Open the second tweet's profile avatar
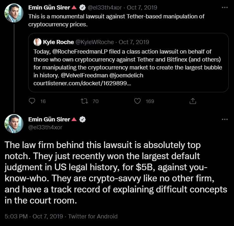Screen dimensions: 234x226 tap(14, 123)
